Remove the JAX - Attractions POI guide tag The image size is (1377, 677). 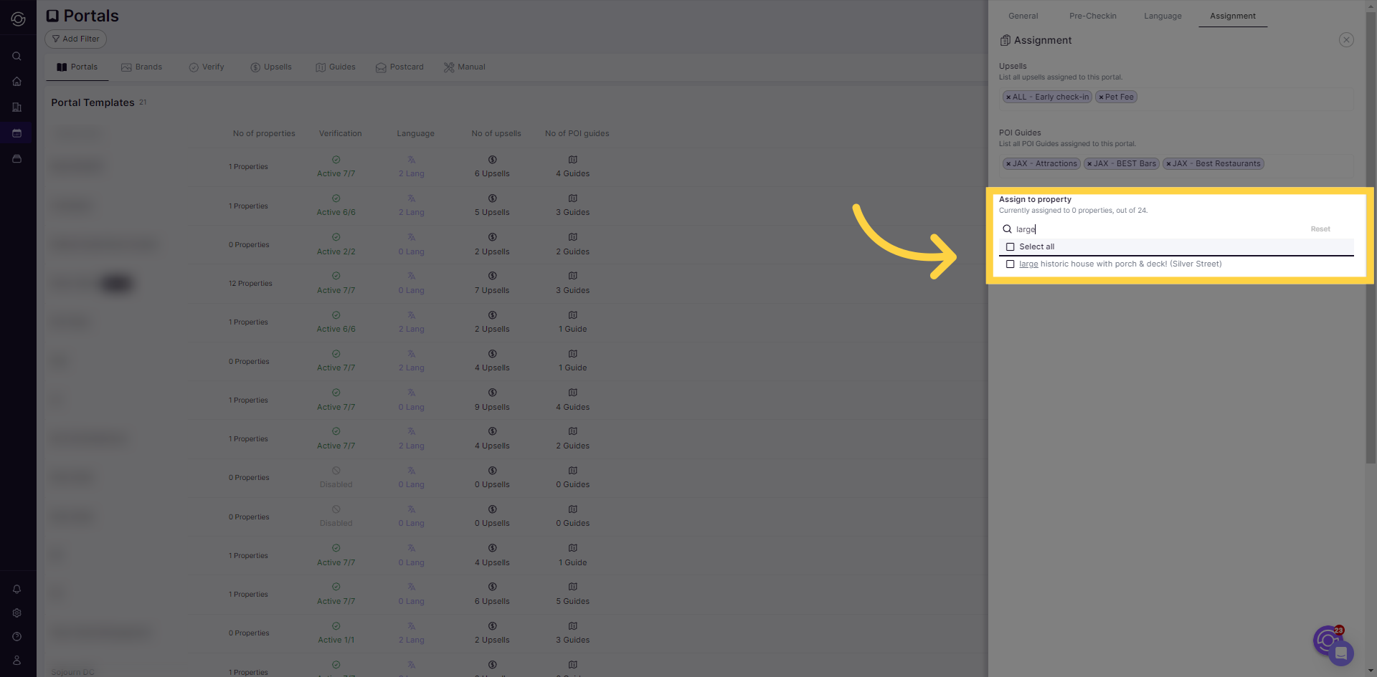click(x=1008, y=163)
